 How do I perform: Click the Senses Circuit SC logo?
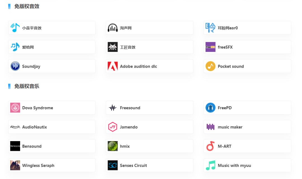(x=112, y=165)
